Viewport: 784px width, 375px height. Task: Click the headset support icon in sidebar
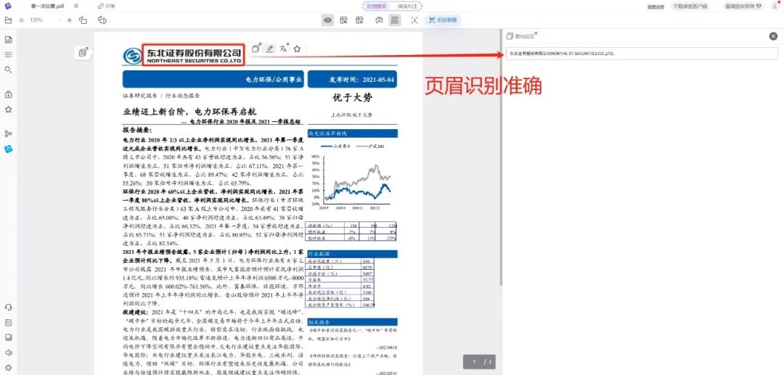tap(8, 307)
